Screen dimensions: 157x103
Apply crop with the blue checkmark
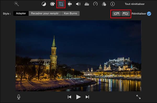(x=149, y=14)
